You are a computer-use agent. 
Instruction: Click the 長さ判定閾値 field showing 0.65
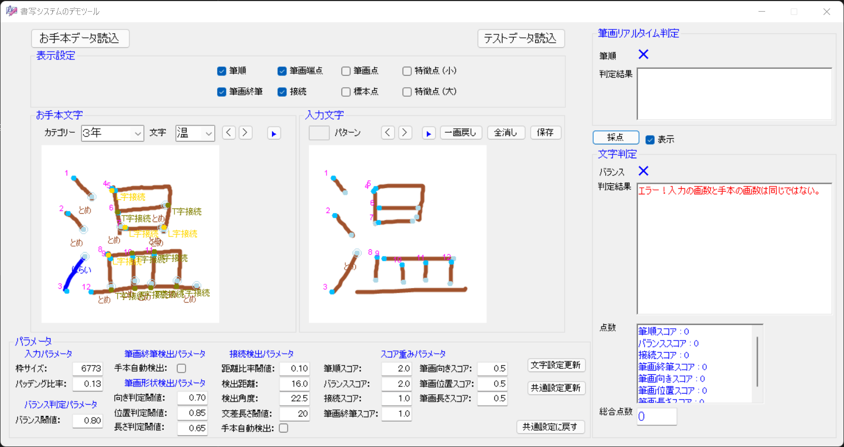tap(193, 429)
